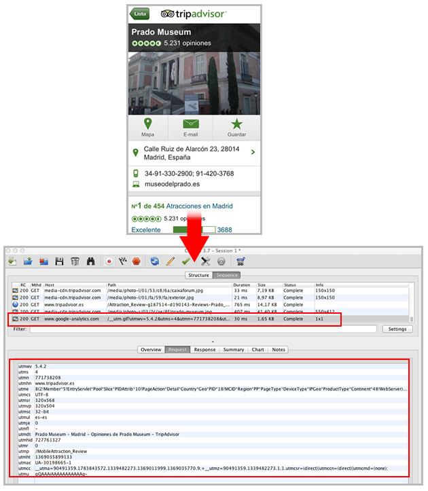Tap the phone icon next to 34-91-330-2900
The height and width of the screenshot is (491, 428).
(136, 173)
